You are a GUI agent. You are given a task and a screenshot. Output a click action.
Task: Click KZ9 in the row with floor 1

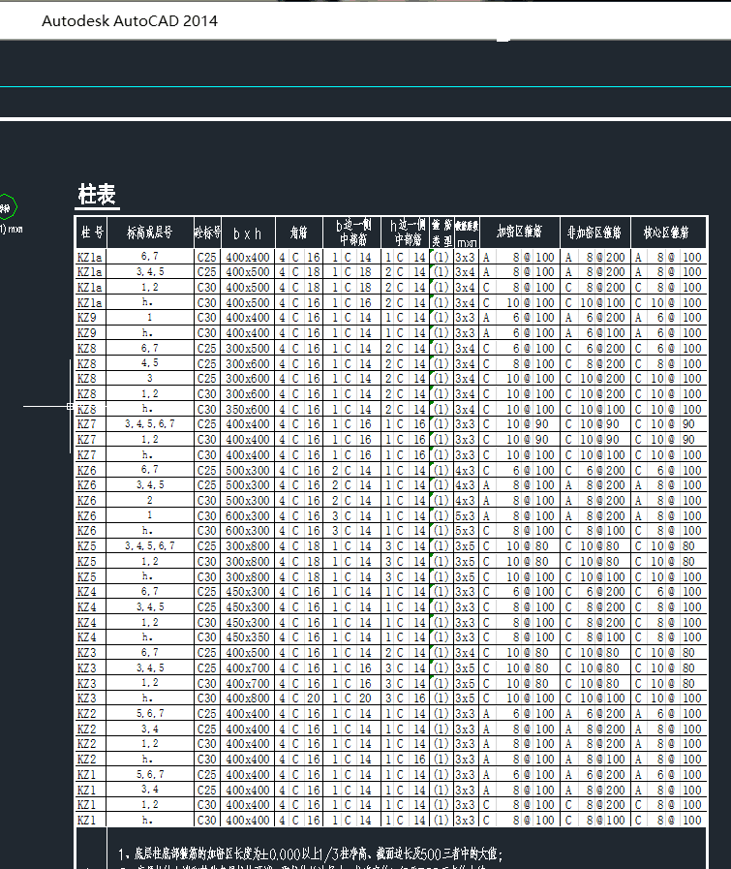coord(87,318)
